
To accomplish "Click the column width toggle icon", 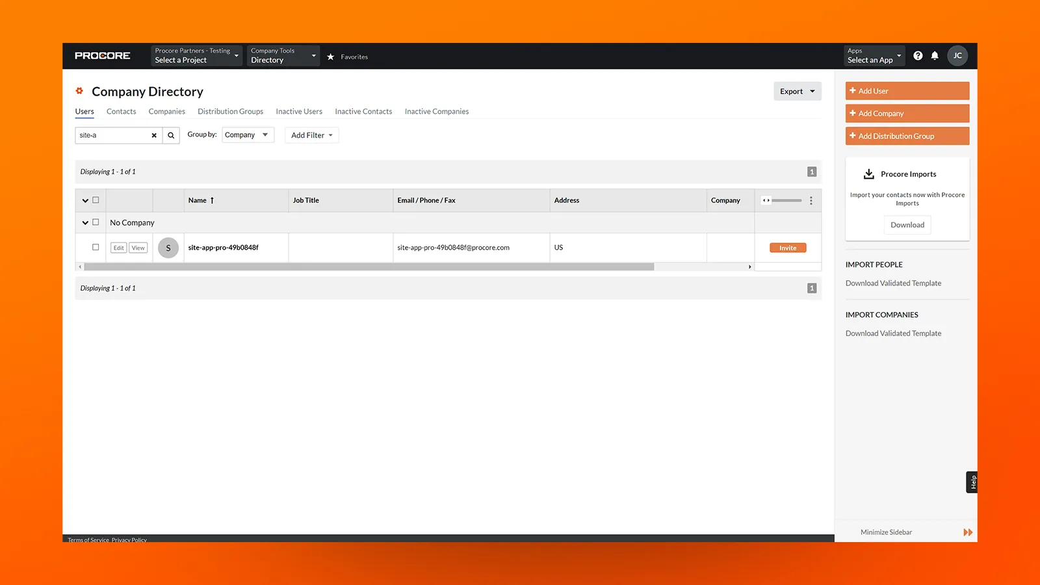I will tap(766, 200).
